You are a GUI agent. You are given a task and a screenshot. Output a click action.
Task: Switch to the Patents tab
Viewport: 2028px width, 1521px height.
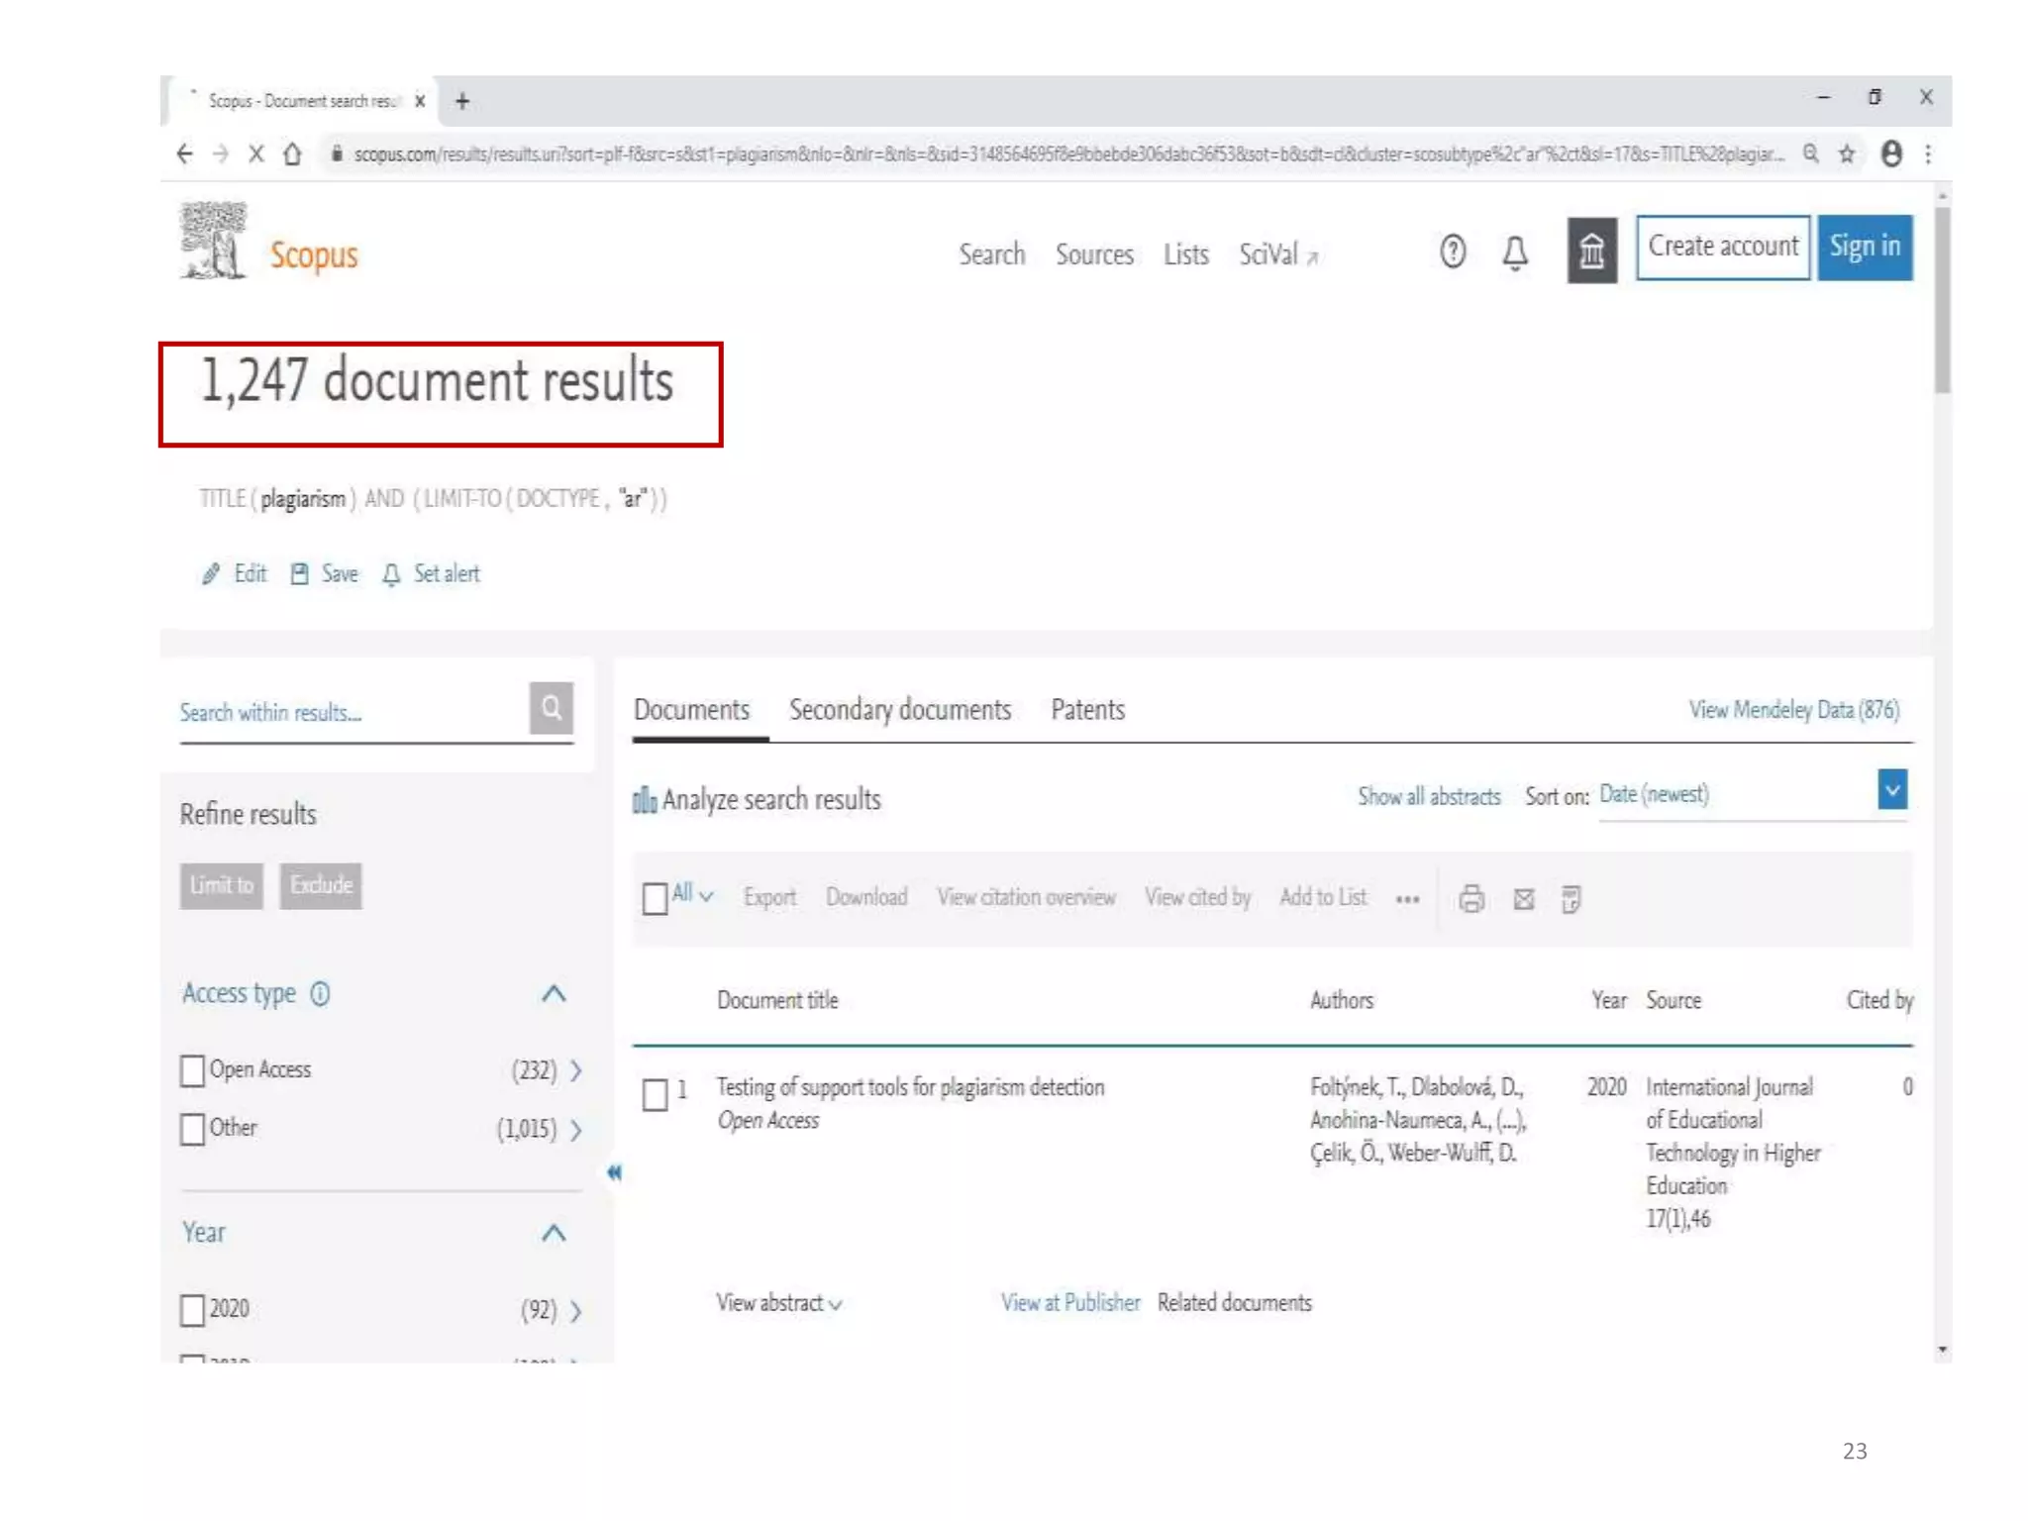(1086, 710)
